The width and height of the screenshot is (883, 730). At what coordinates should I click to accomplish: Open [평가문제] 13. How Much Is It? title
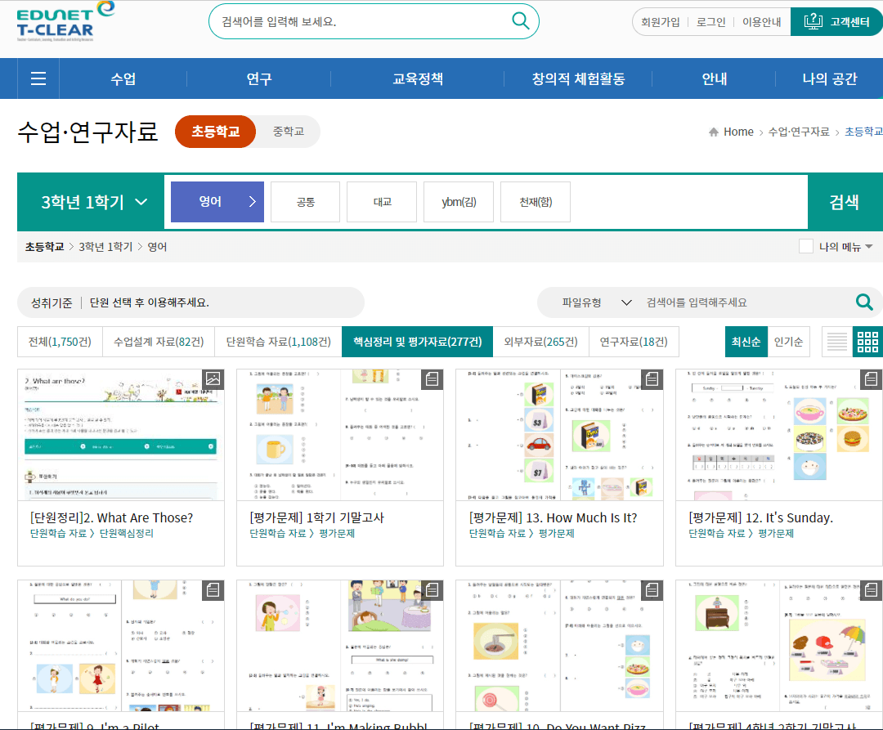coord(553,517)
